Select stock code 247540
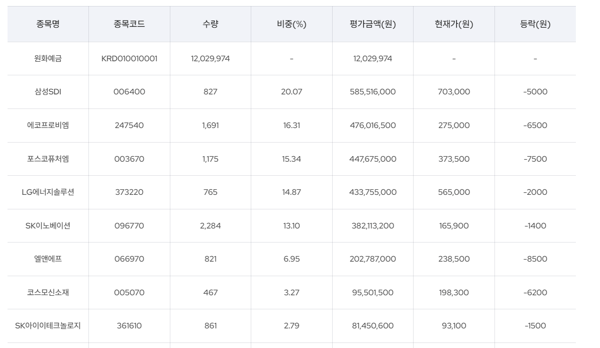The image size is (600, 348). point(129,126)
